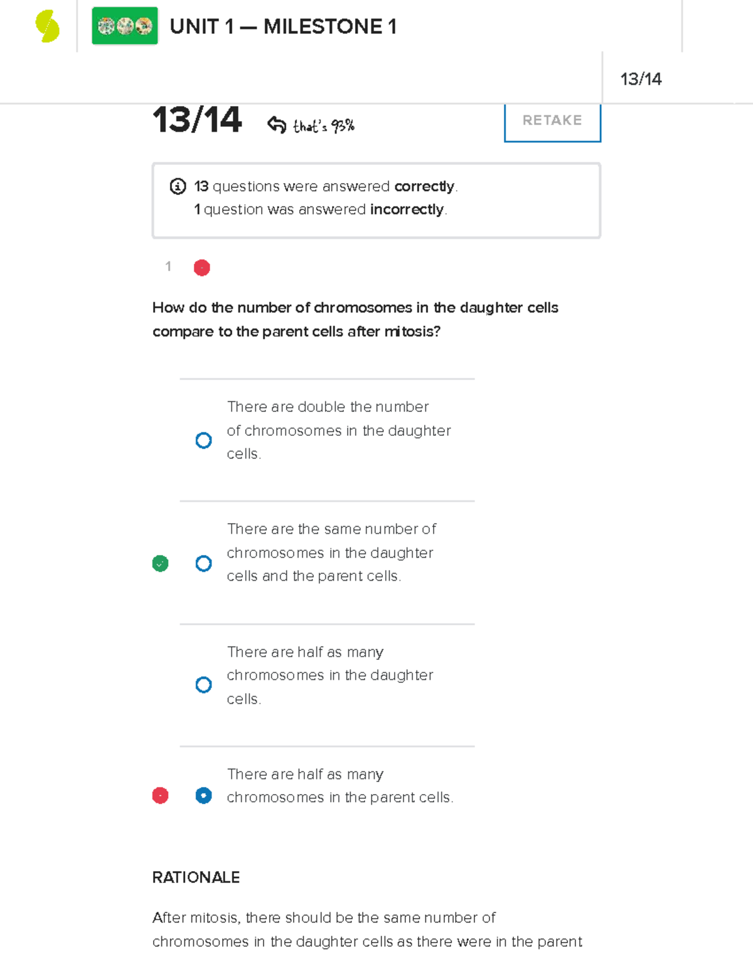
Task: Click the UNIT 1 — MILESTONE 1 title
Action: 283,27
